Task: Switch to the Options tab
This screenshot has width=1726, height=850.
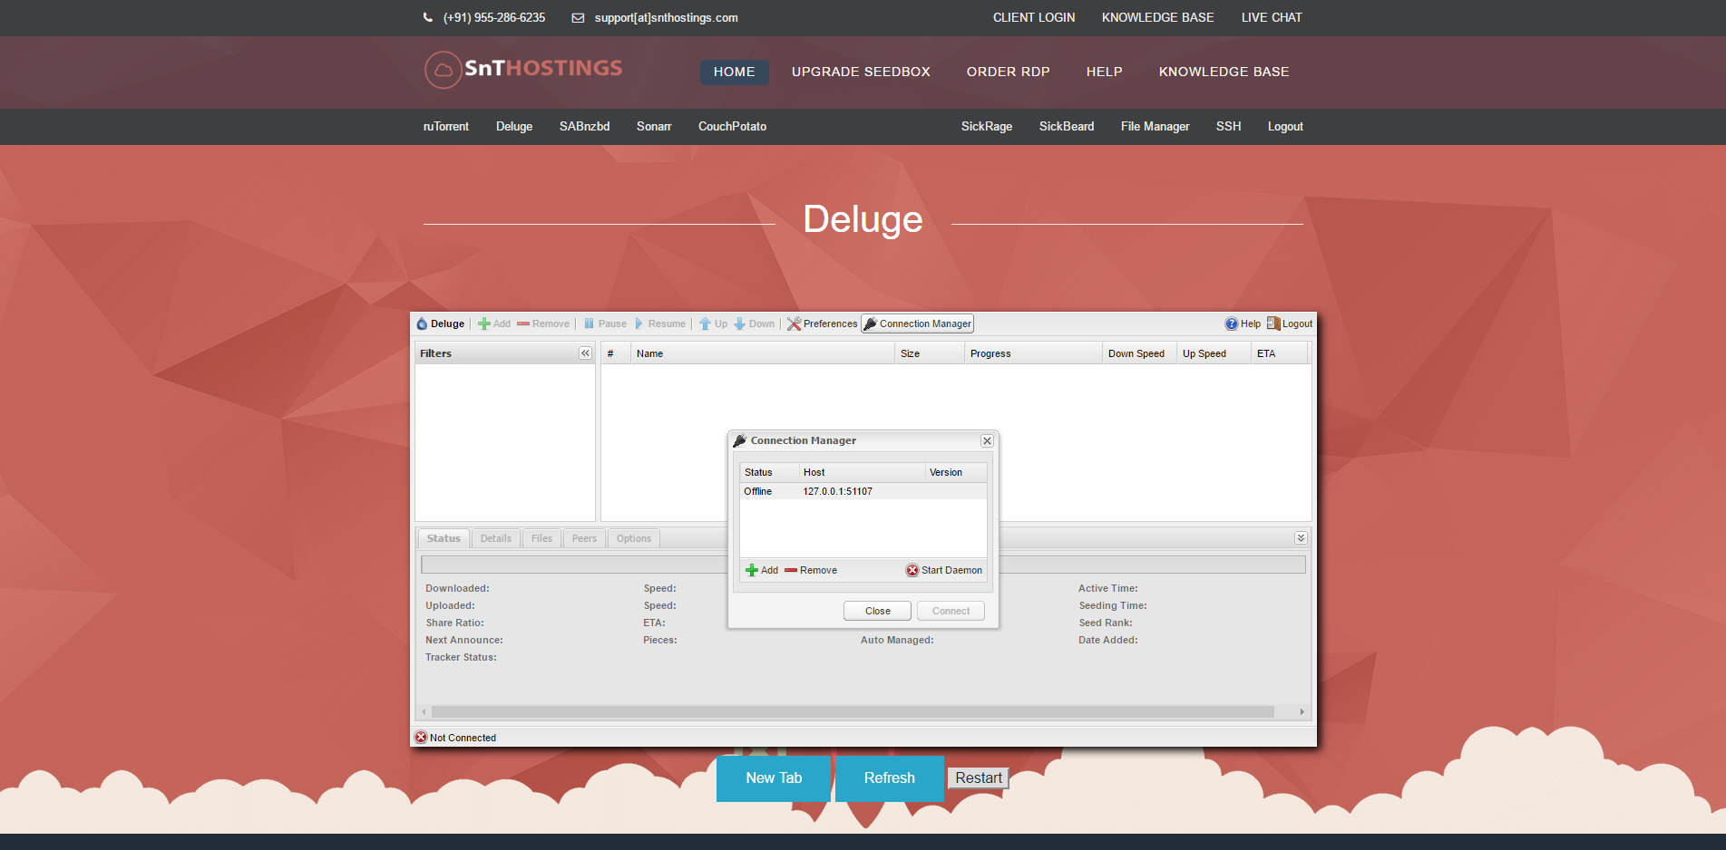Action: [x=634, y=538]
